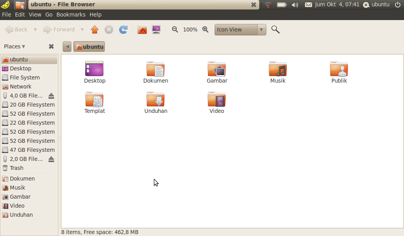
Task: Open the Templat folder icon
Action: (x=94, y=99)
